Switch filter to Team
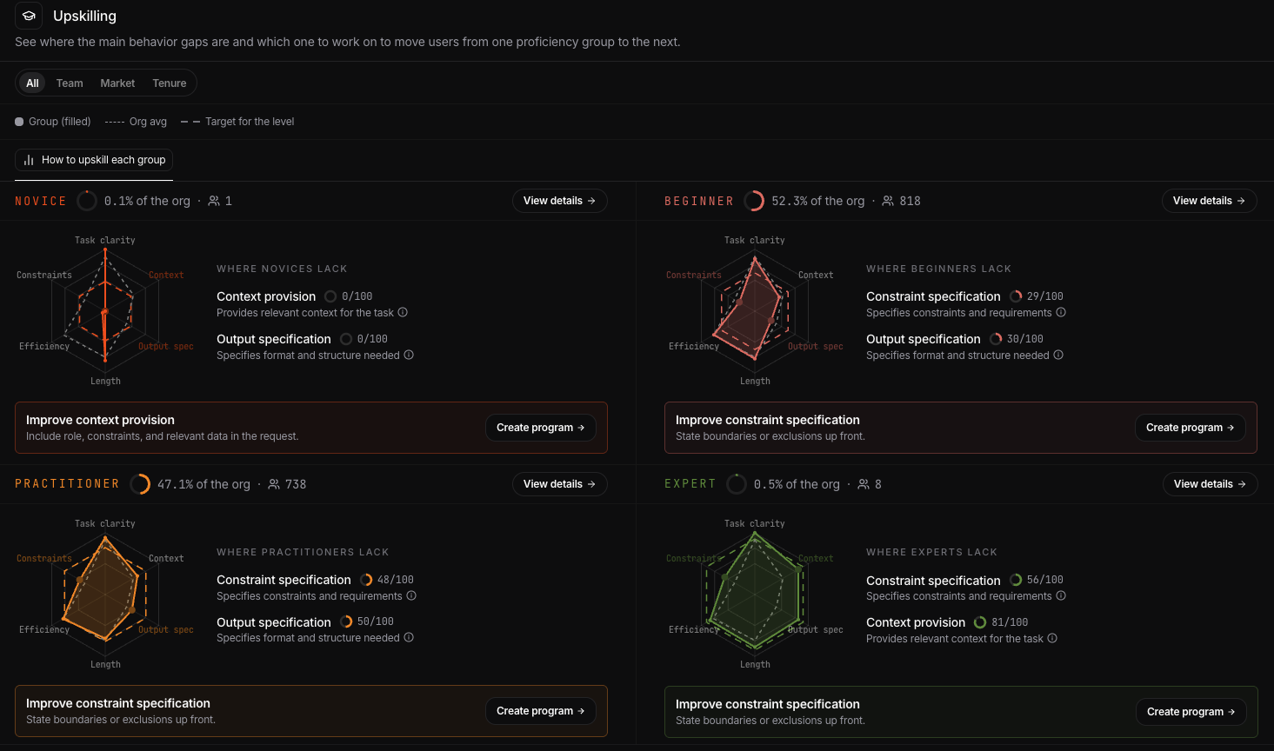This screenshot has height=751, width=1274. pos(70,83)
